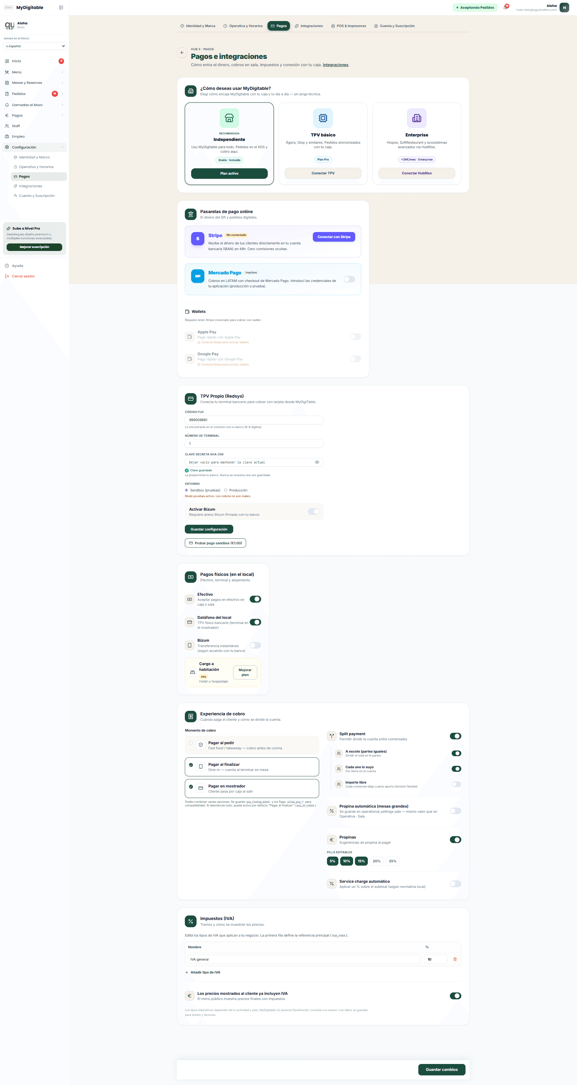Viewport: 577px width, 1085px height.
Task: Select Producción radio button
Action: [x=226, y=490]
